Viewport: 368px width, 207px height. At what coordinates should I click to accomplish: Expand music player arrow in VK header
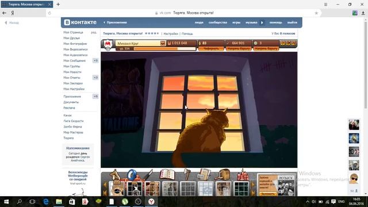pyautogui.click(x=262, y=22)
